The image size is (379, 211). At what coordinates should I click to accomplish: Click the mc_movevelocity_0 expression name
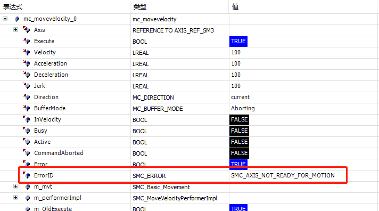point(50,19)
